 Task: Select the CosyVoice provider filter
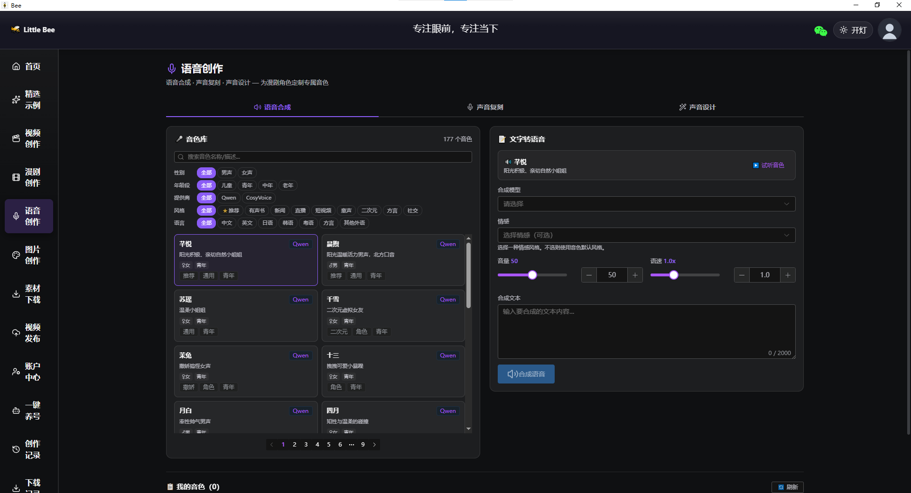pyautogui.click(x=259, y=198)
